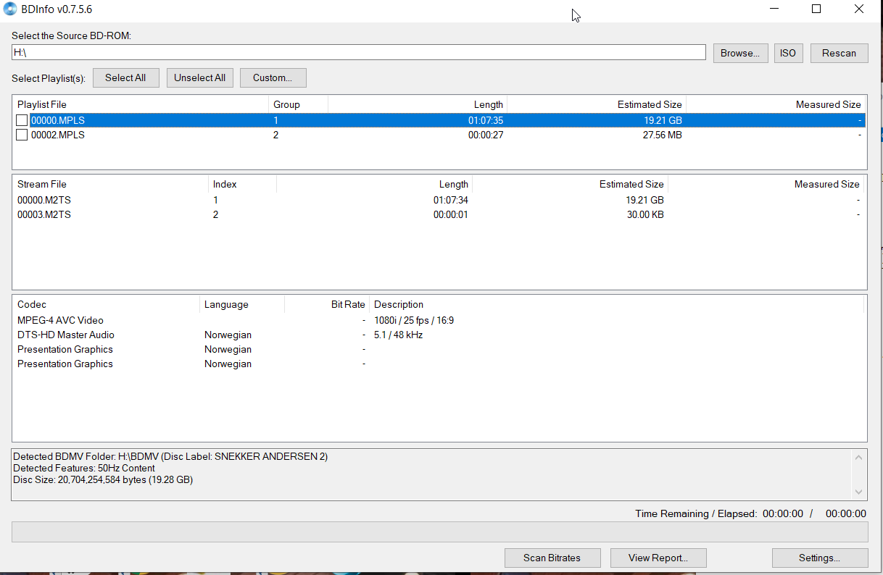Open Settings...
The width and height of the screenshot is (883, 575).
820,558
